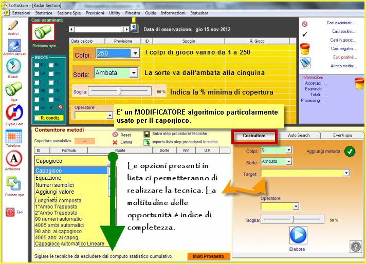Open the Ambatona letter A icon
This screenshot has width=366, height=264.
point(14,159)
